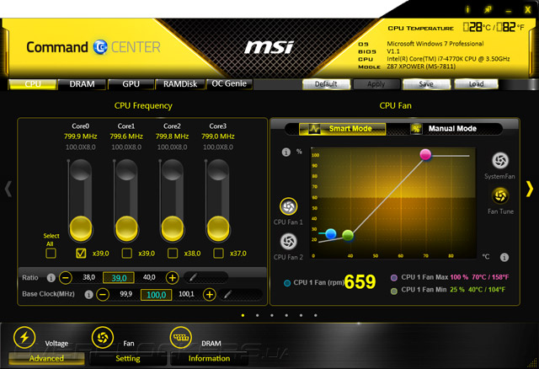Click the Save button

point(426,84)
